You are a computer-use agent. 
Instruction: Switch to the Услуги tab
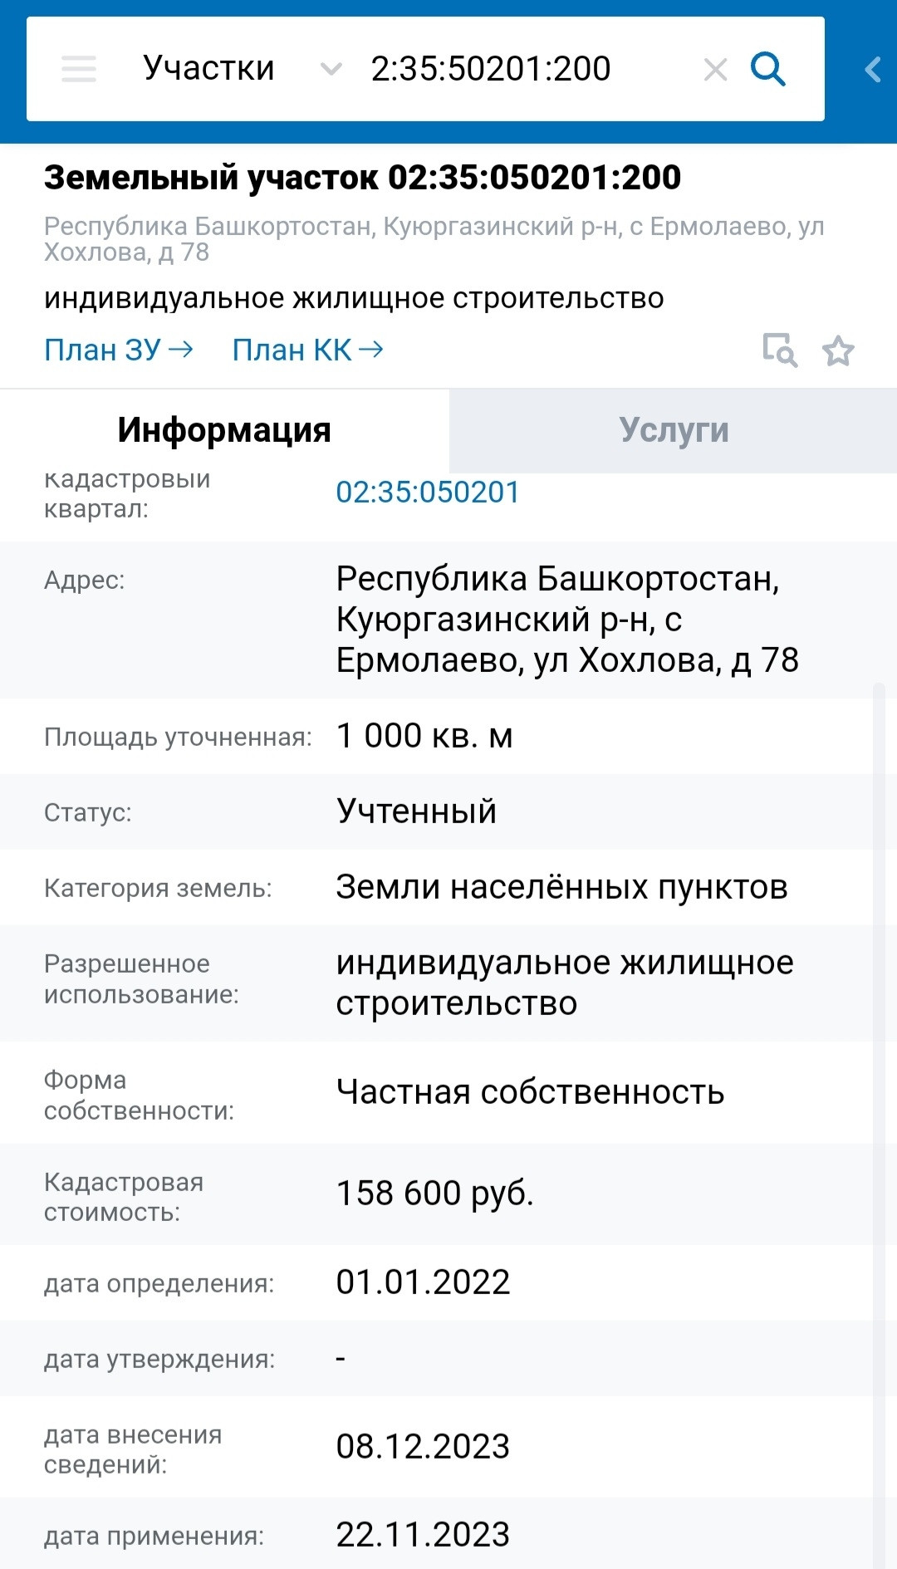coord(673,430)
